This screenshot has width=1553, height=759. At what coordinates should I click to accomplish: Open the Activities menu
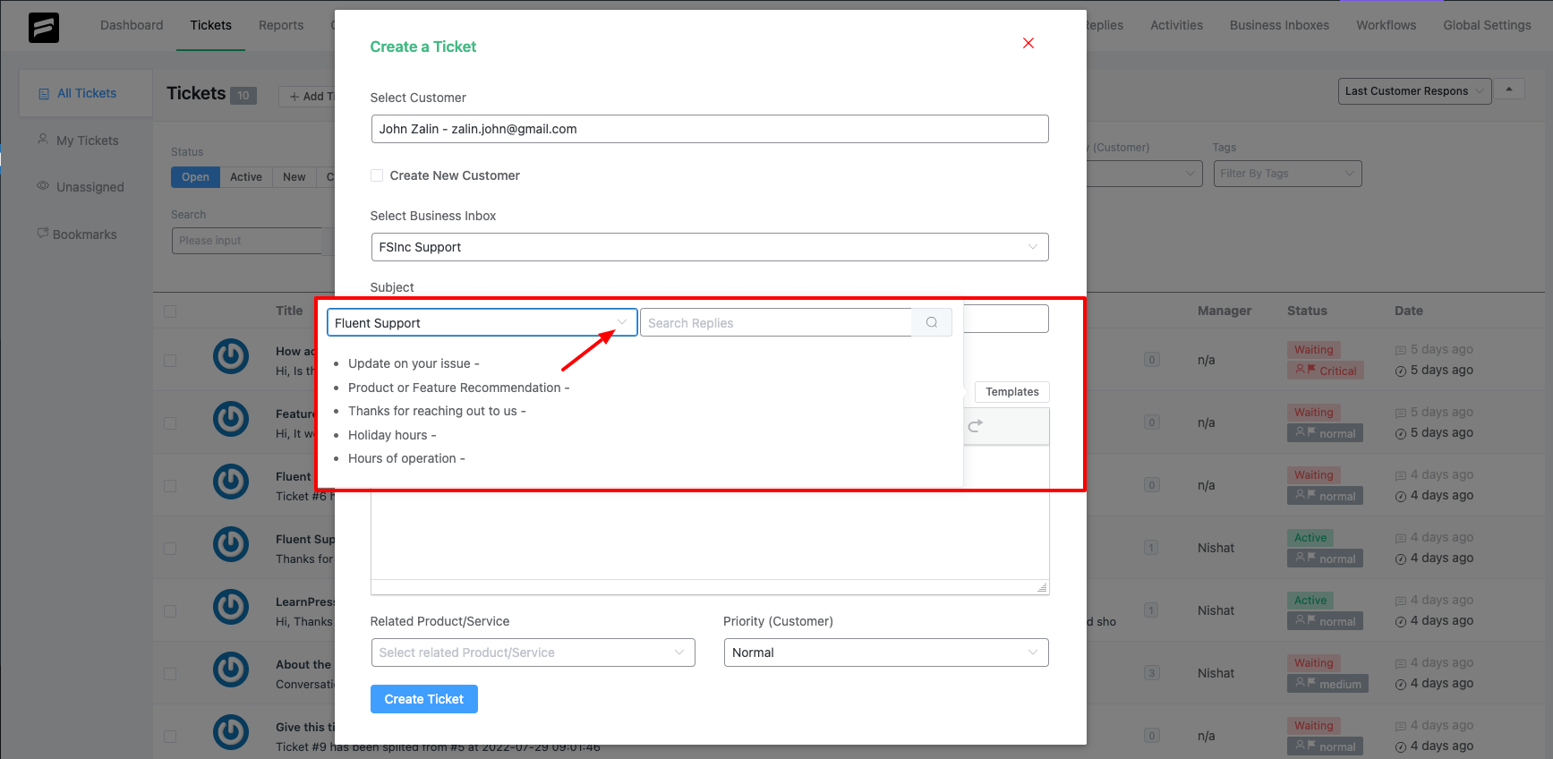coord(1176,25)
